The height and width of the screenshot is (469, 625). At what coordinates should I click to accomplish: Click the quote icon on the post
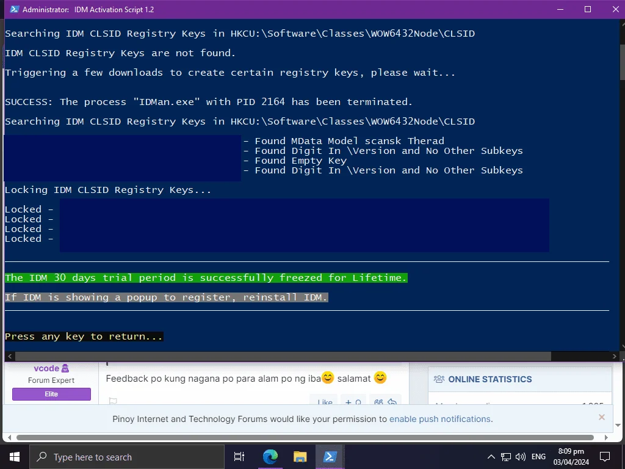[x=378, y=401]
